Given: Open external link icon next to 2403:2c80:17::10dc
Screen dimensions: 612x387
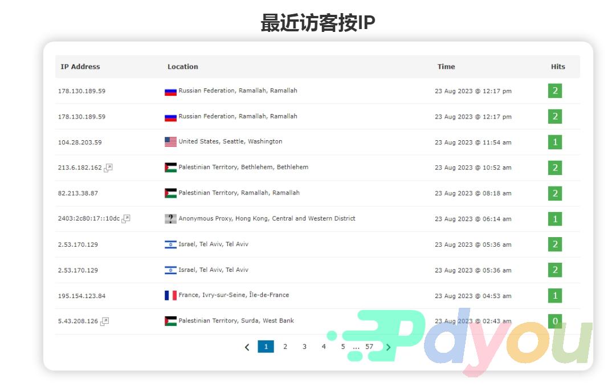Looking at the screenshot, I should point(126,219).
